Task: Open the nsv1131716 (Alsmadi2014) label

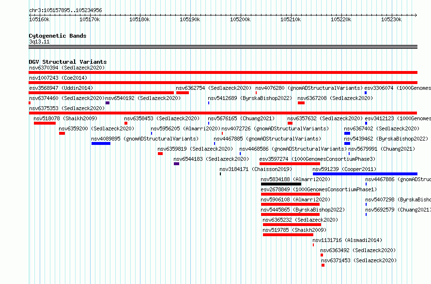Action: (347, 240)
